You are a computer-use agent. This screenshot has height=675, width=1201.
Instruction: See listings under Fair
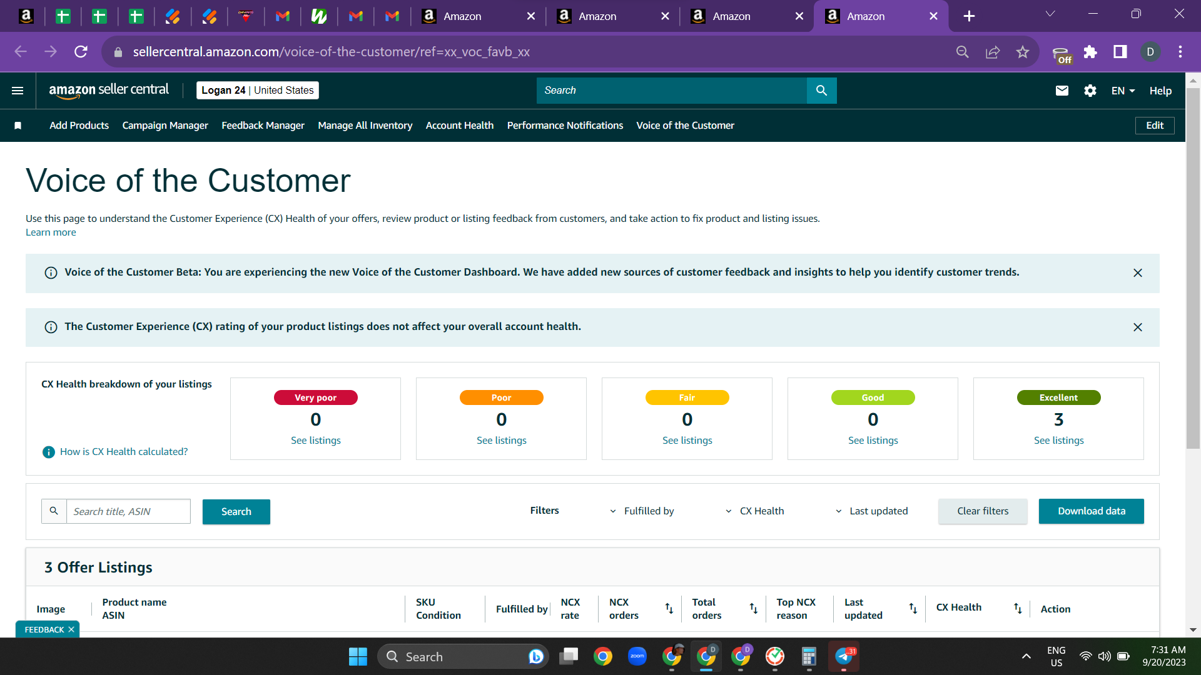(687, 441)
